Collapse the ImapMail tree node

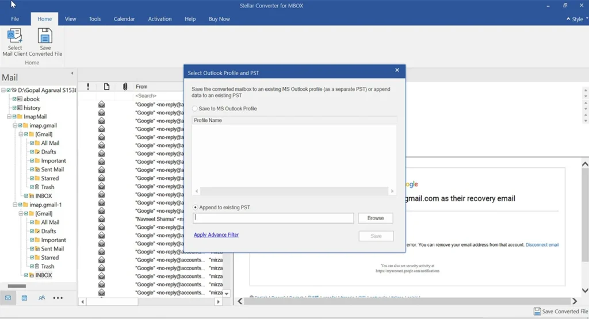[x=9, y=117]
